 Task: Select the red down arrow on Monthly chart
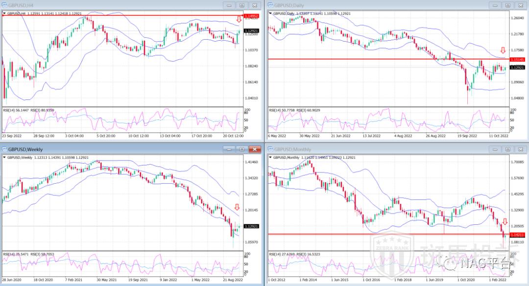505,222
